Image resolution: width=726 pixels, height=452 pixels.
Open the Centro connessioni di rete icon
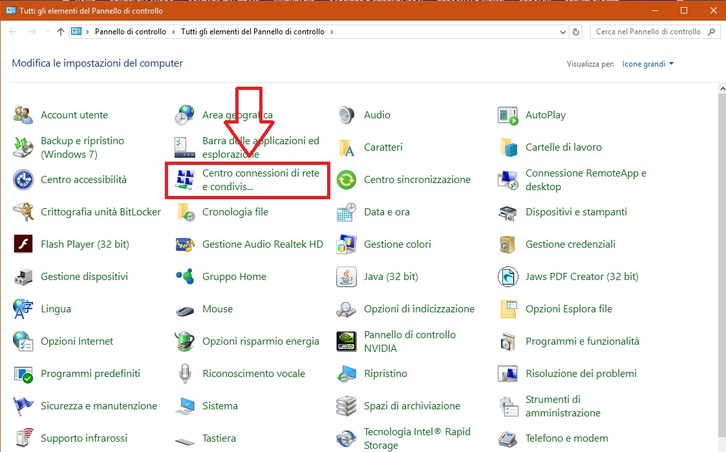tap(185, 180)
